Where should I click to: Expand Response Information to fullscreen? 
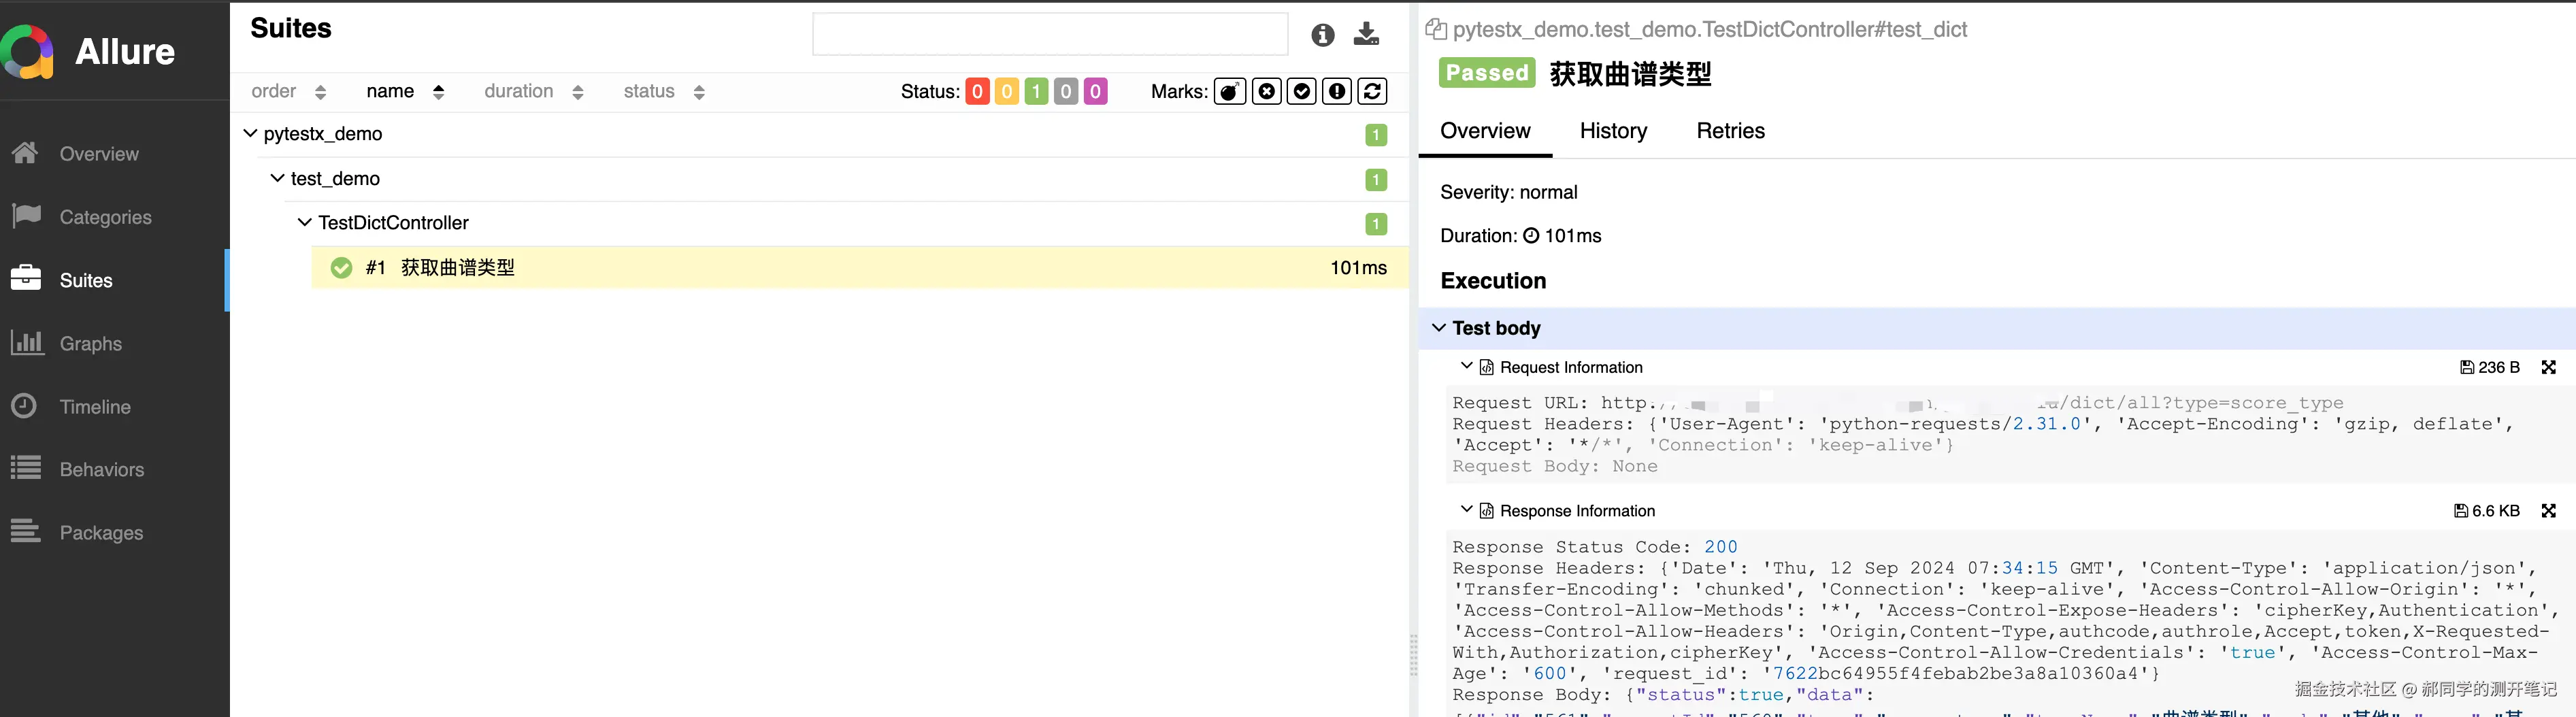click(2549, 511)
